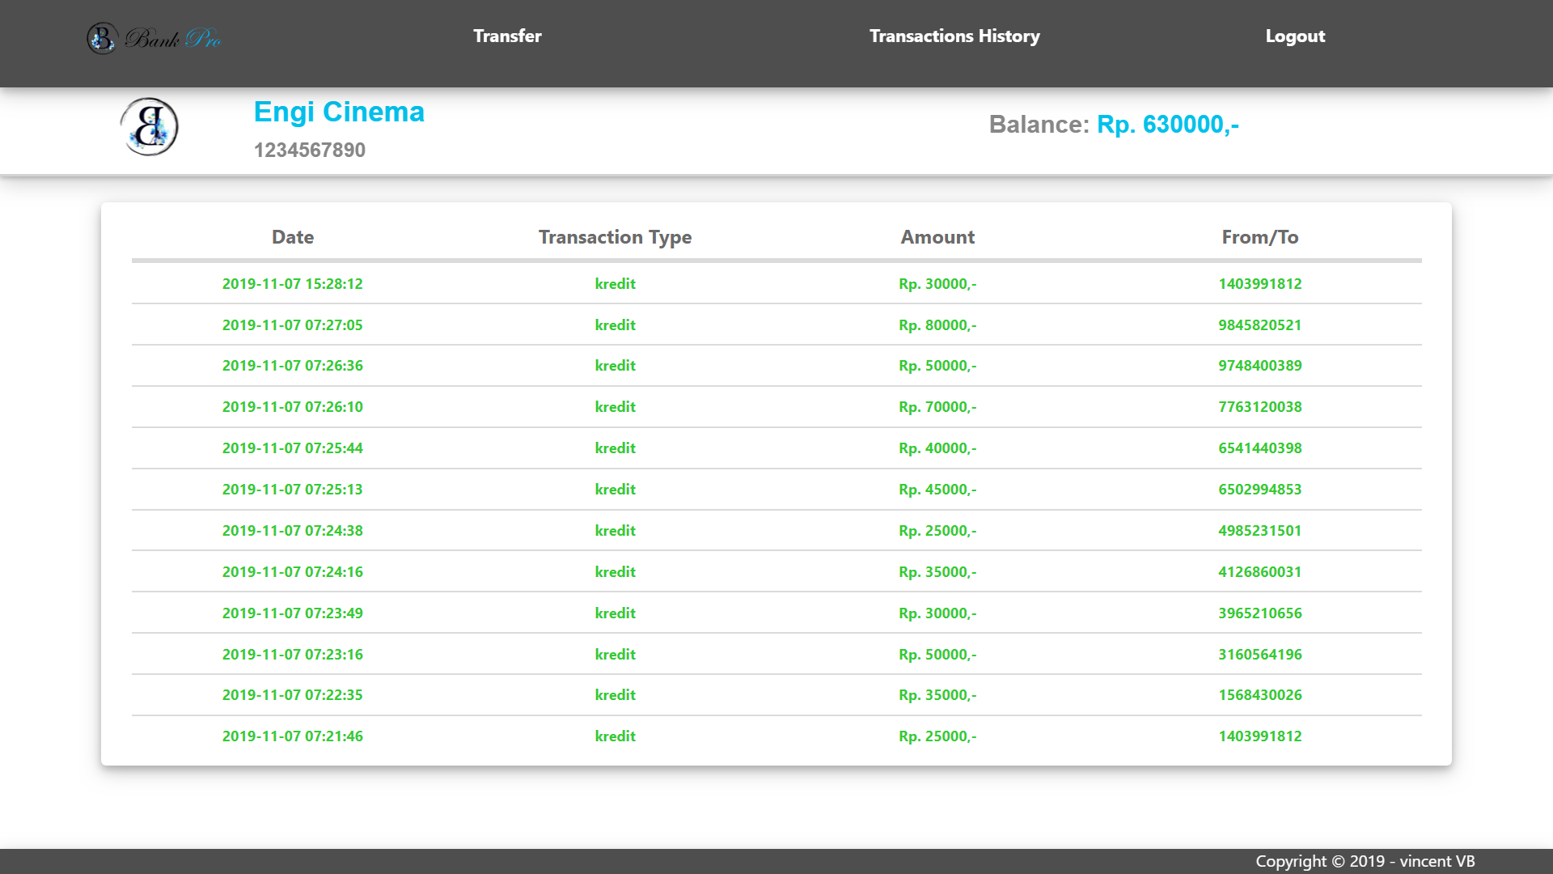Click the Amount column header
Viewport: 1553px width, 874px height.
point(937,237)
